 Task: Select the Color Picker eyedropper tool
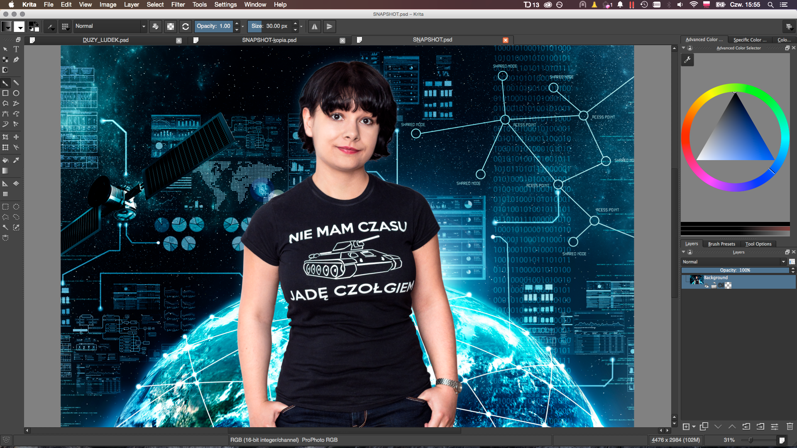tap(16, 160)
